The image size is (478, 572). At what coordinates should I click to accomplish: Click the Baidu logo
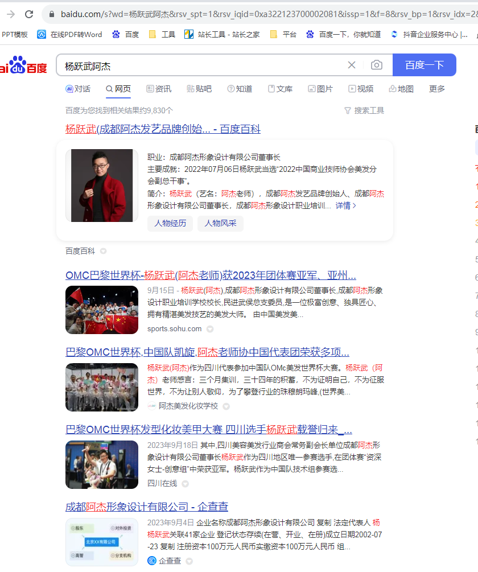[23, 65]
